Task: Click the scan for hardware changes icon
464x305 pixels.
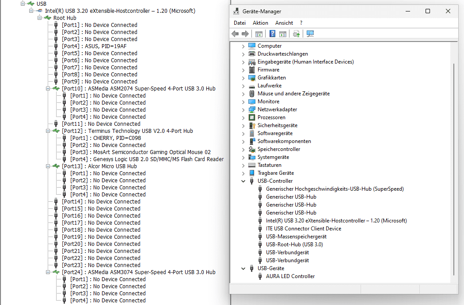Action: 310,34
